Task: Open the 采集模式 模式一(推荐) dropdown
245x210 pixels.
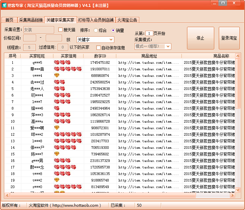Action: pos(153,46)
